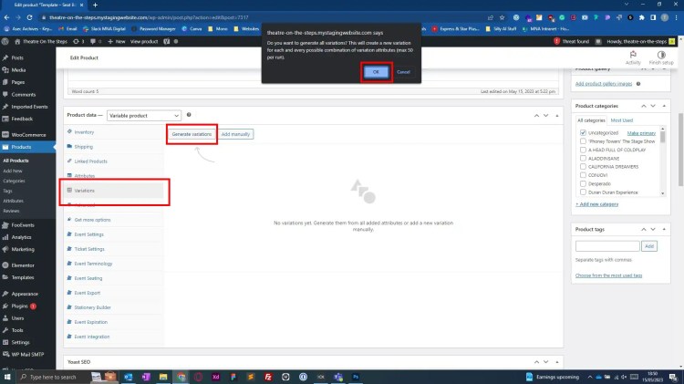Check the Duran Duran Experience category

click(x=583, y=192)
